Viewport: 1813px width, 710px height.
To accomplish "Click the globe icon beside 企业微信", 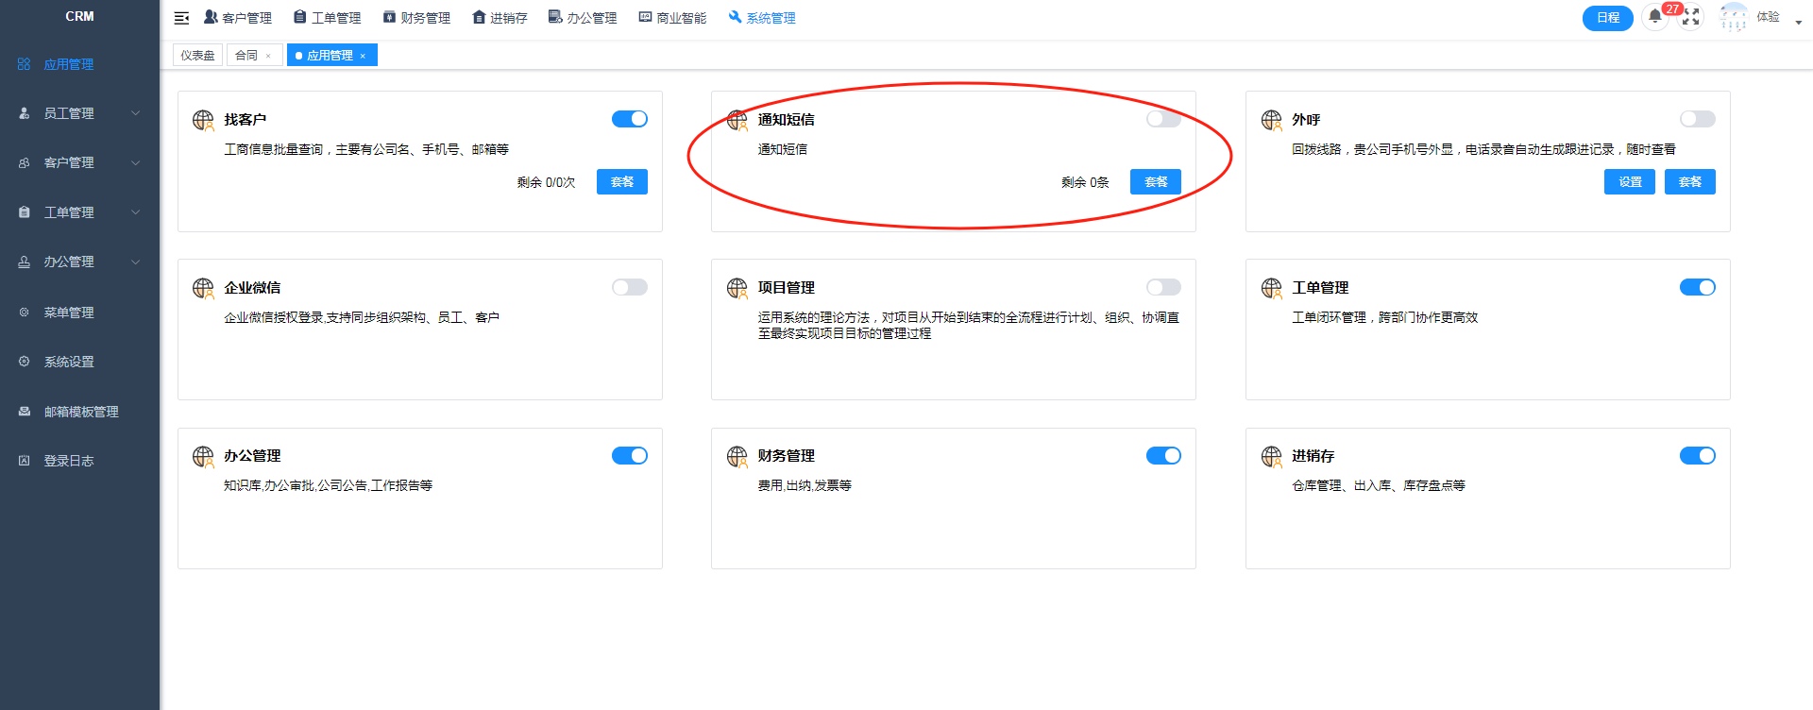I will [203, 288].
